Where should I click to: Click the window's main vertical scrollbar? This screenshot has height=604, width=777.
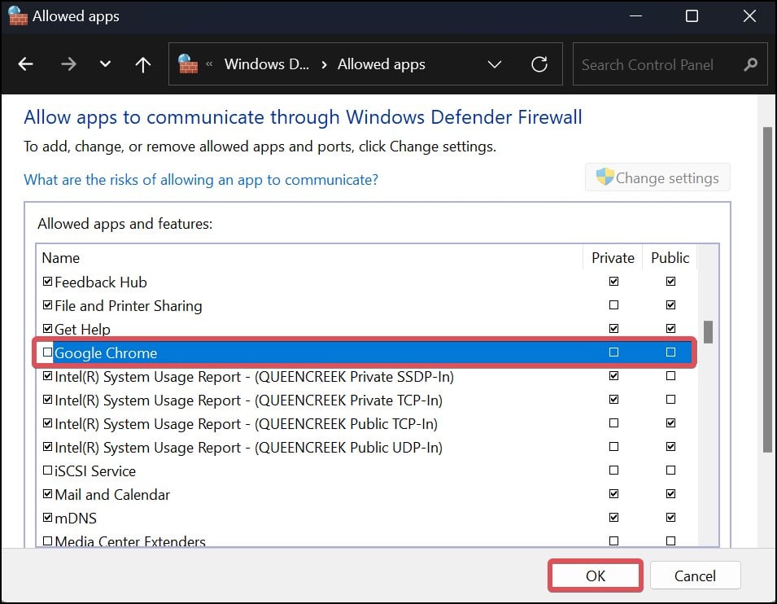[767, 289]
